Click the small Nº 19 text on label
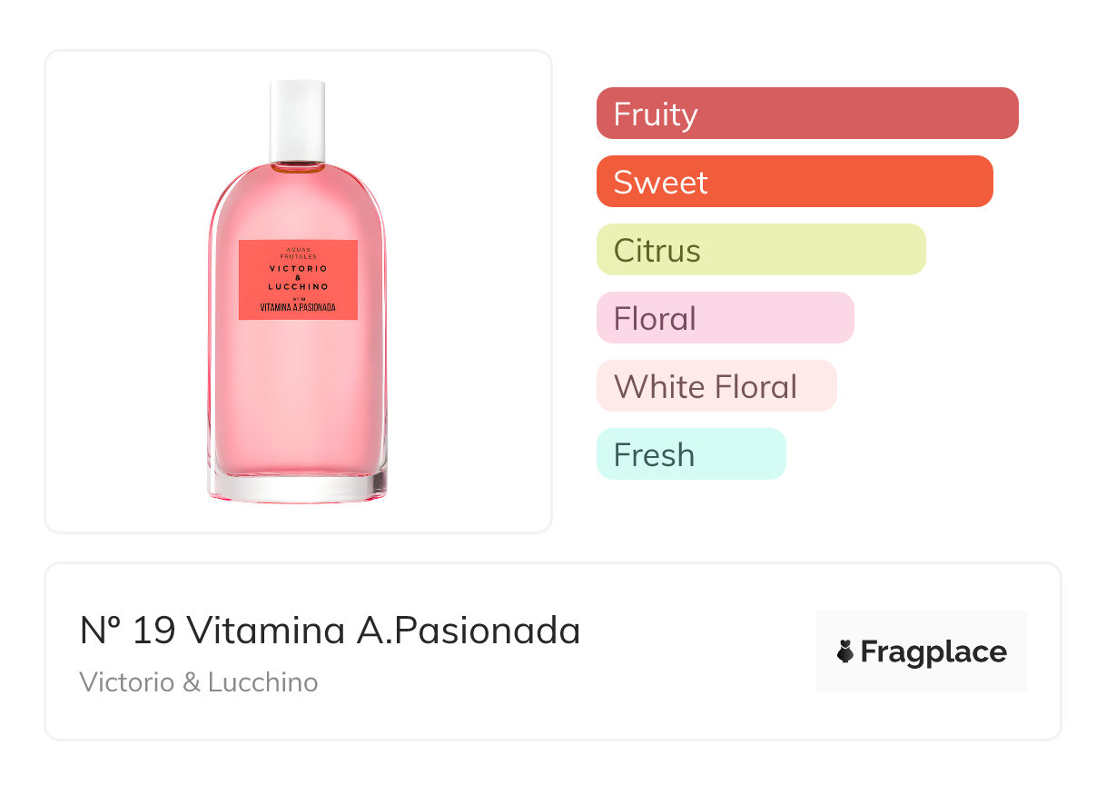This screenshot has width=1106, height=785. pyautogui.click(x=298, y=297)
